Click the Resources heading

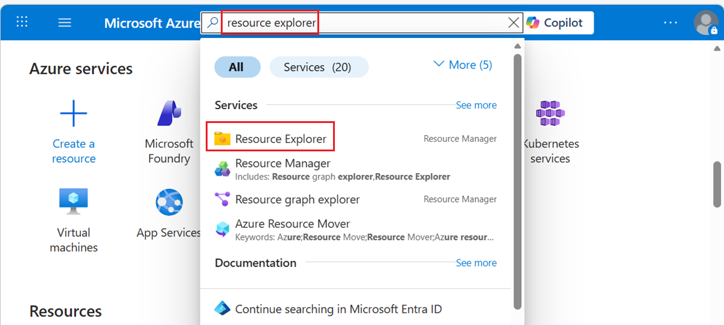point(65,311)
